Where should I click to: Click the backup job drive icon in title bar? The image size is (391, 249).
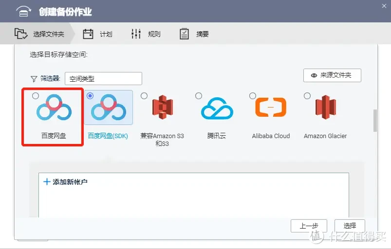23,11
